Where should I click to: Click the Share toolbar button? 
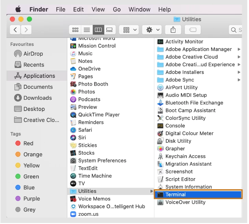[x=173, y=30]
